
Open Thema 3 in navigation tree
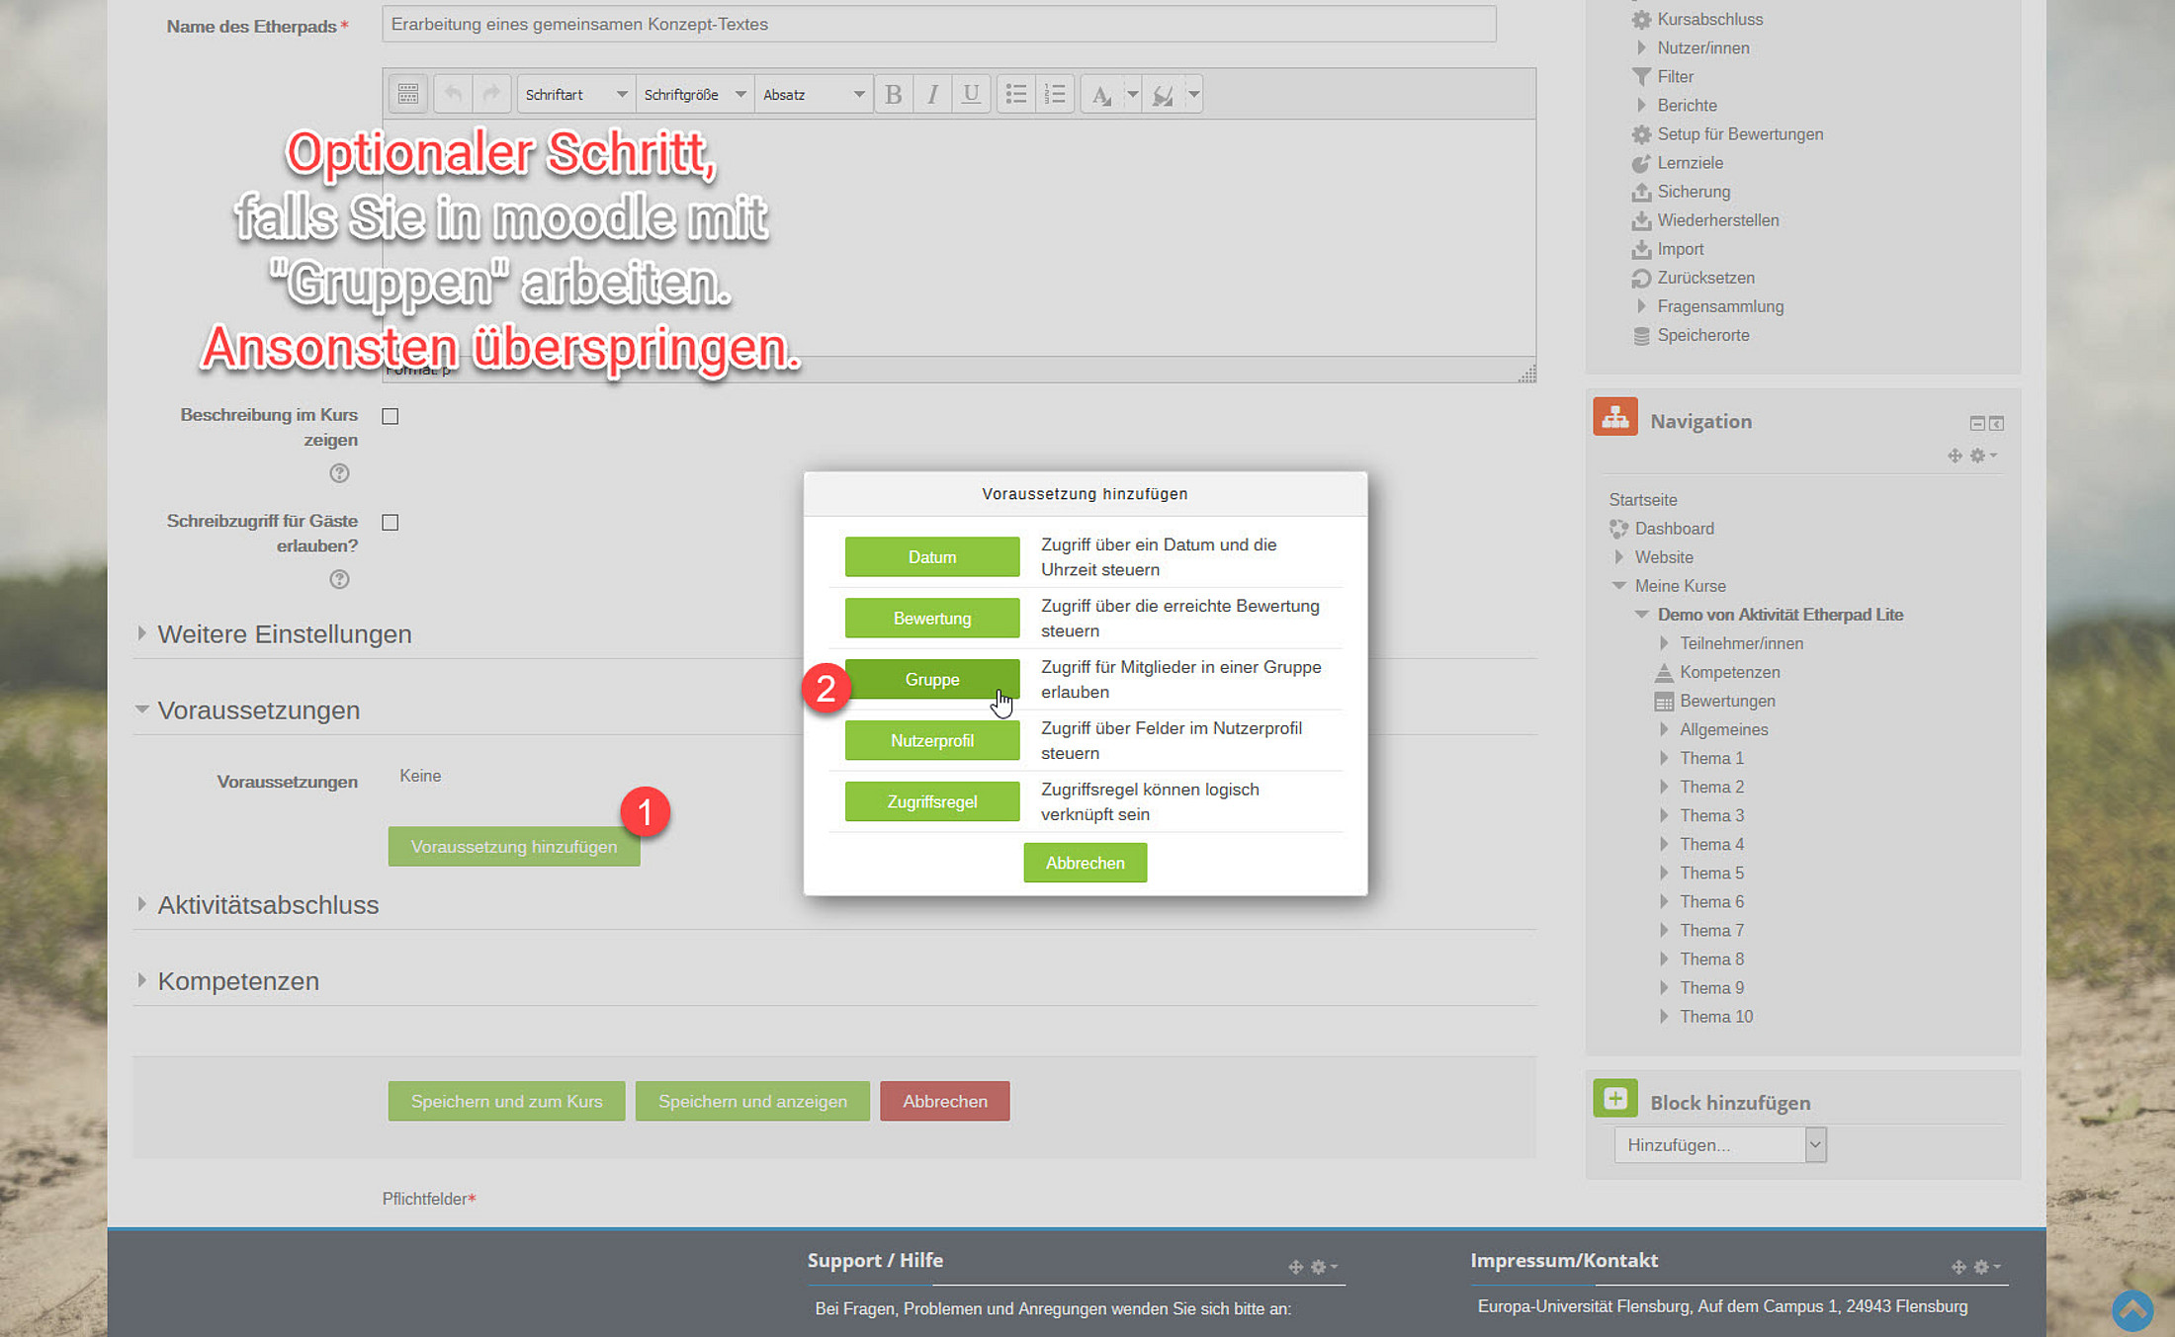(1711, 816)
